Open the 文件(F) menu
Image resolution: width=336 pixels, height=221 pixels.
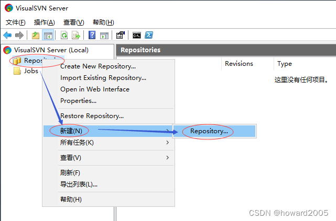[x=15, y=22]
